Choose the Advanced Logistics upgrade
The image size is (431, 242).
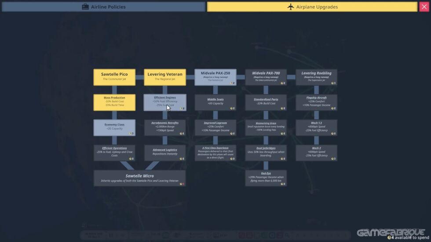(x=165, y=153)
